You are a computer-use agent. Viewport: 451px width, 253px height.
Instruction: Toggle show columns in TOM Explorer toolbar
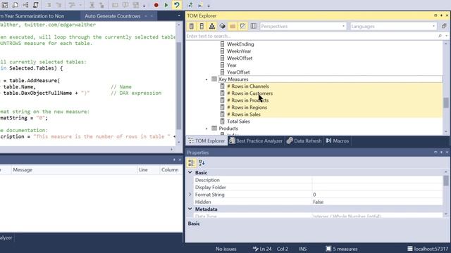(202, 27)
